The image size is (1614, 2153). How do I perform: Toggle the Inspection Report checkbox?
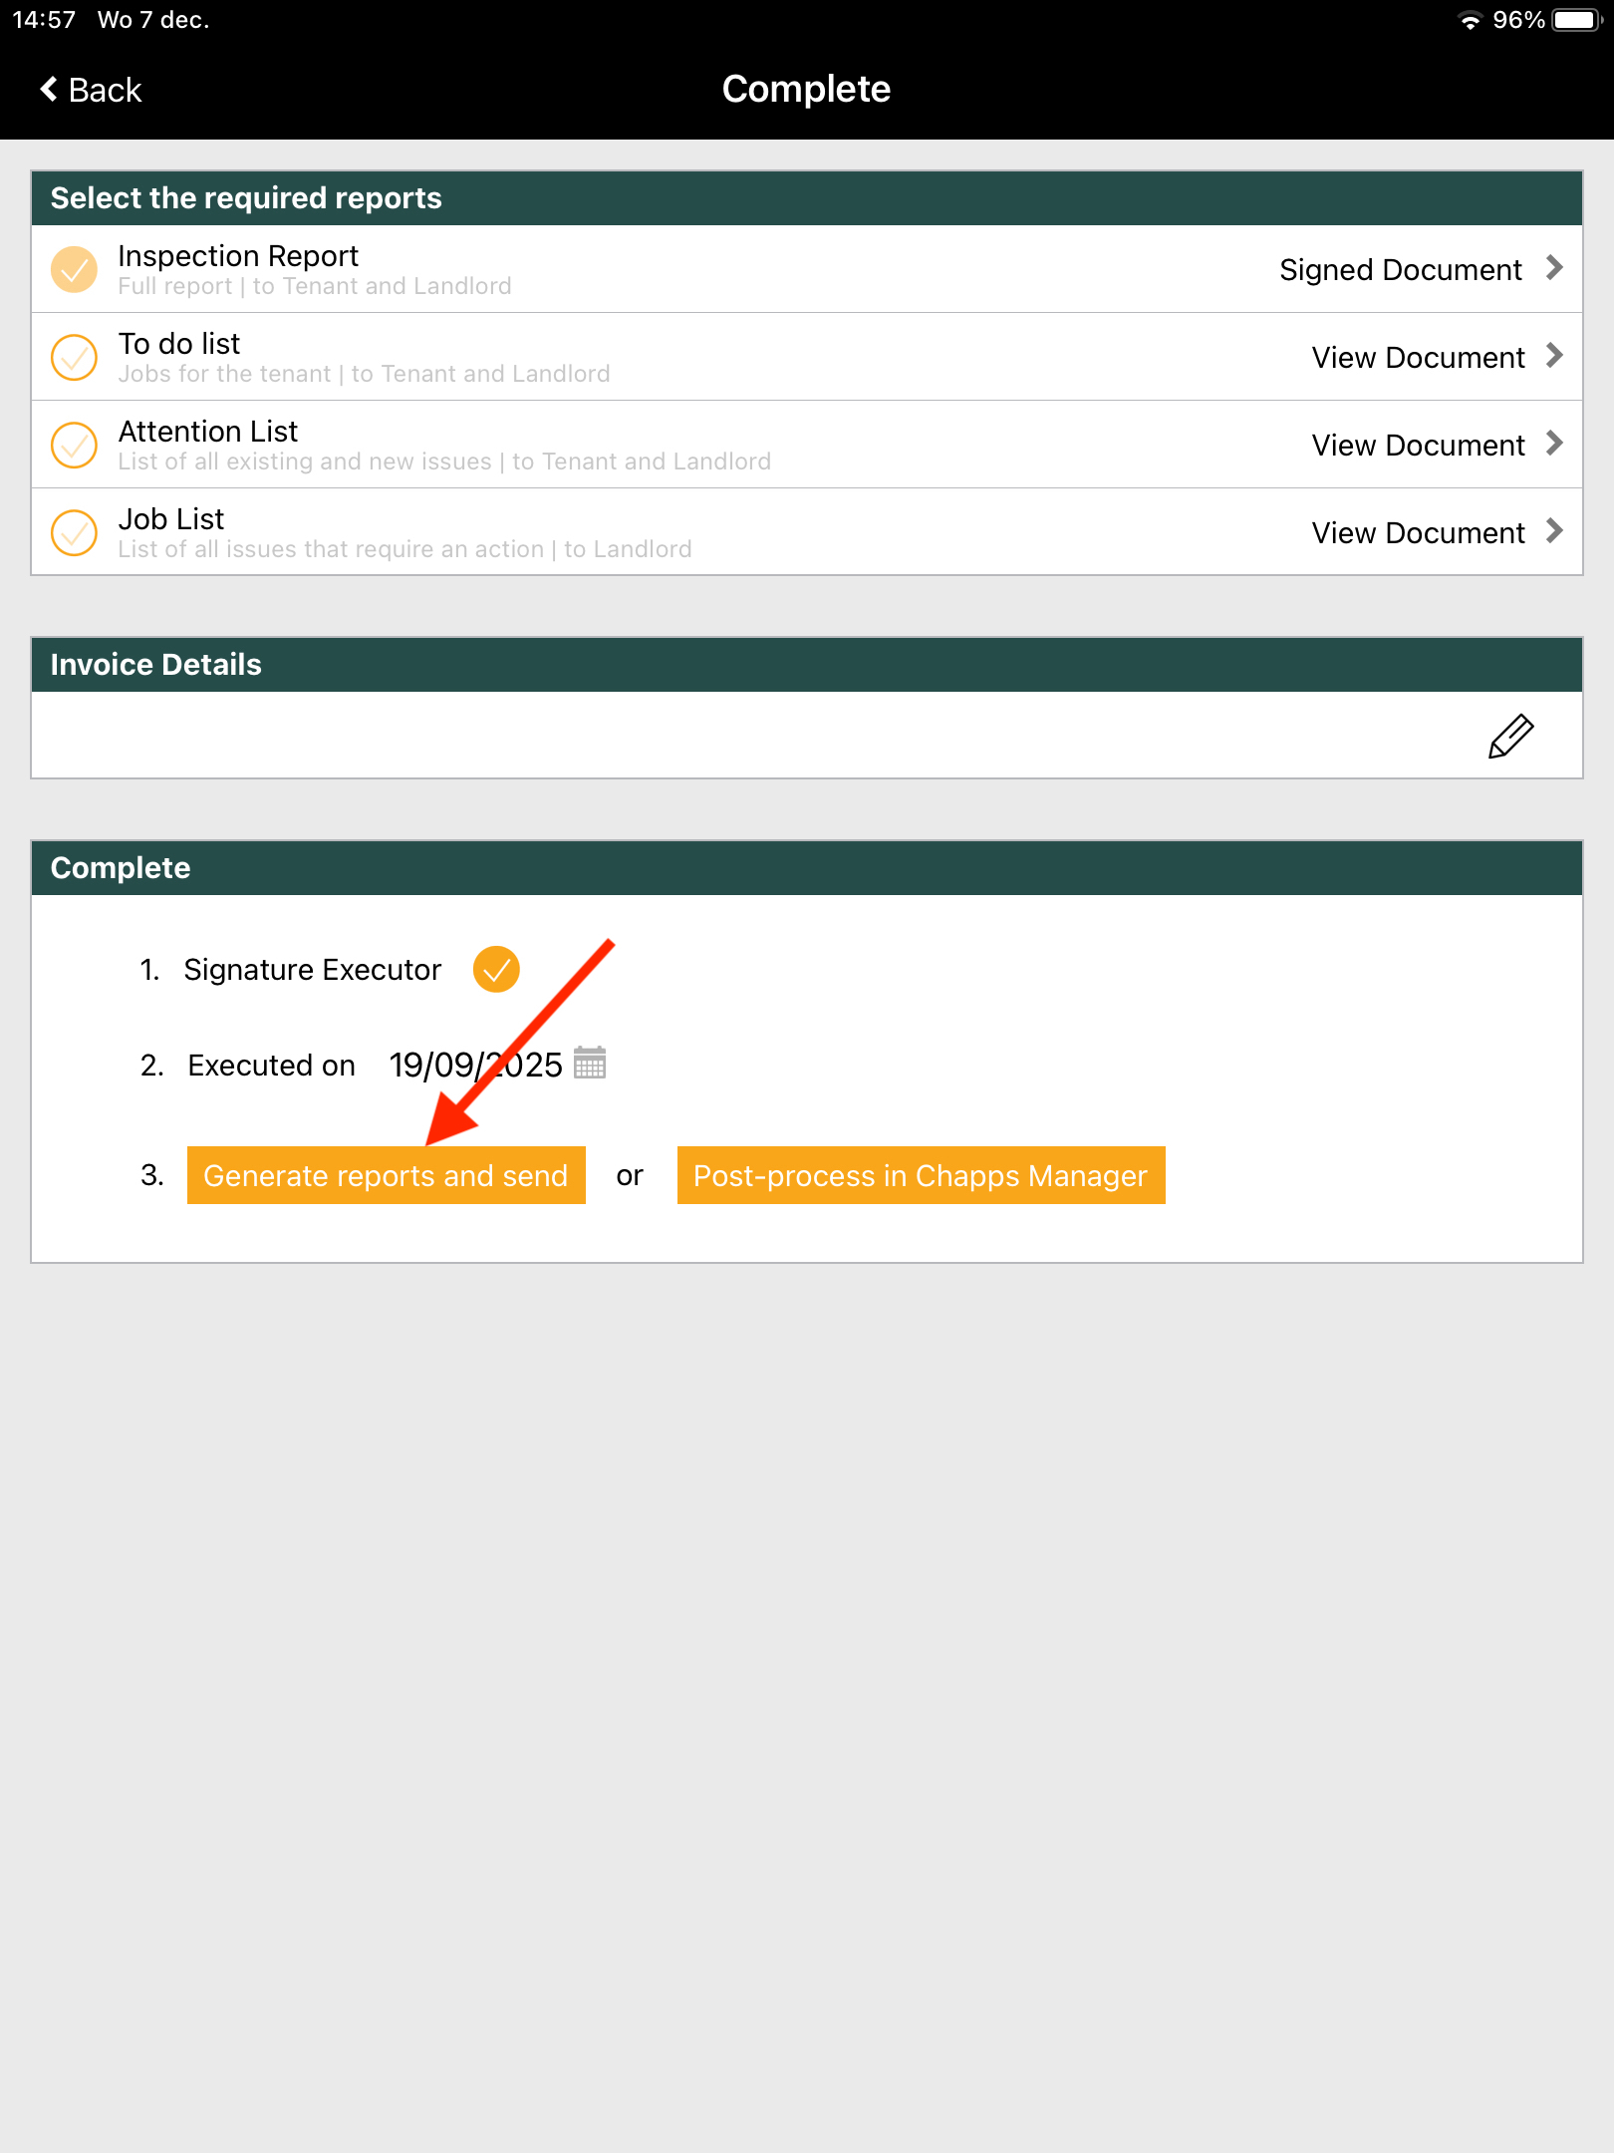tap(74, 270)
